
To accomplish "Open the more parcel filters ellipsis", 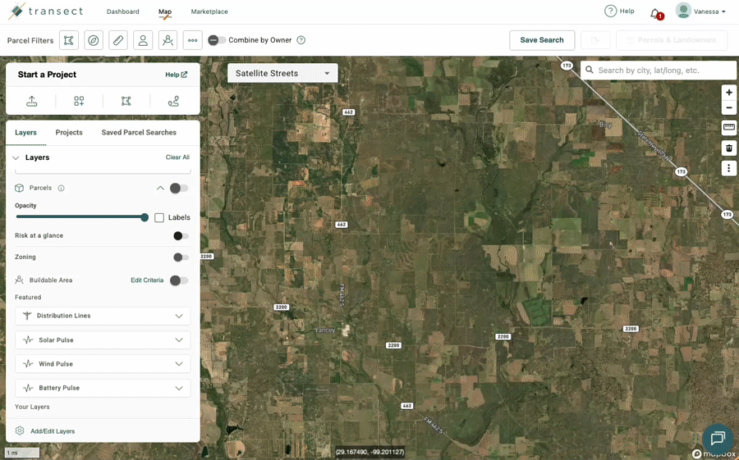I will pyautogui.click(x=192, y=40).
